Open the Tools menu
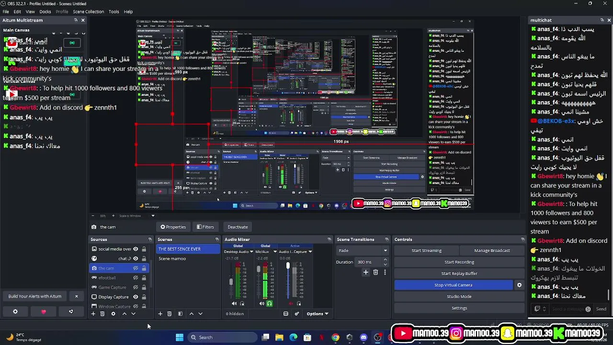 click(x=114, y=11)
